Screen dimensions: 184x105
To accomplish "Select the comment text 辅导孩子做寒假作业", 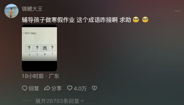I will tap(48, 20).
